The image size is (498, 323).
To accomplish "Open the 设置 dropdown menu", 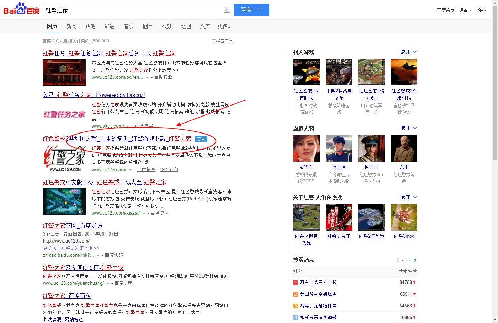I will 465,10.
